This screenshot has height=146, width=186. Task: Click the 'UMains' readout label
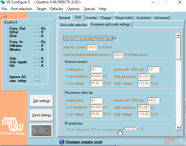coord(16,46)
